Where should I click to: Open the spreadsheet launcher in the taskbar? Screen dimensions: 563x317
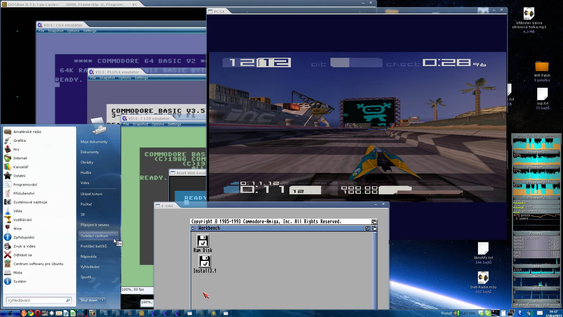(73, 313)
